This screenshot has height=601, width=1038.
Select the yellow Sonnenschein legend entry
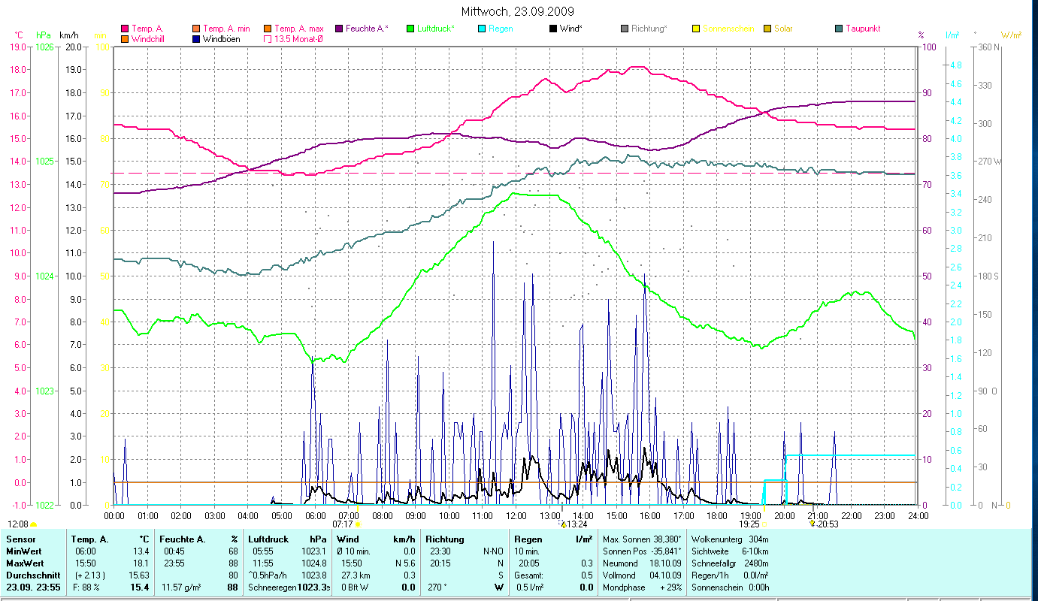[722, 29]
